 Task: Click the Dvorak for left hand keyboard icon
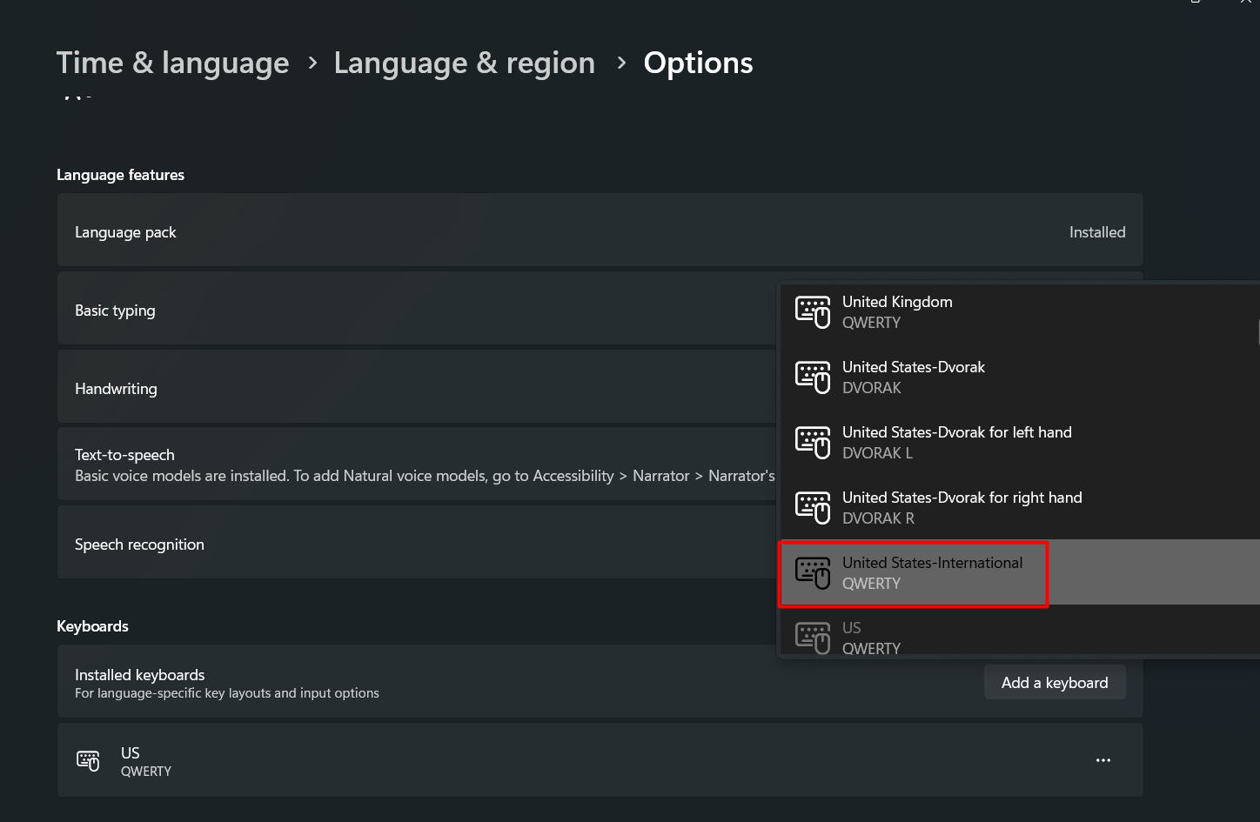coord(813,443)
